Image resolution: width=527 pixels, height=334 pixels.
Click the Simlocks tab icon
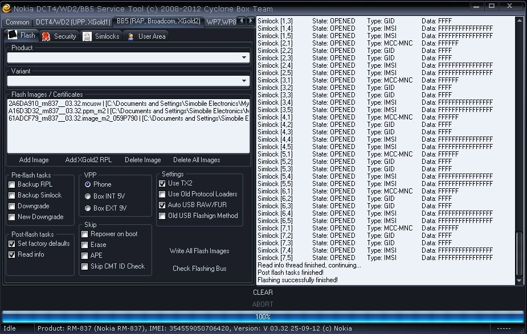[87, 36]
